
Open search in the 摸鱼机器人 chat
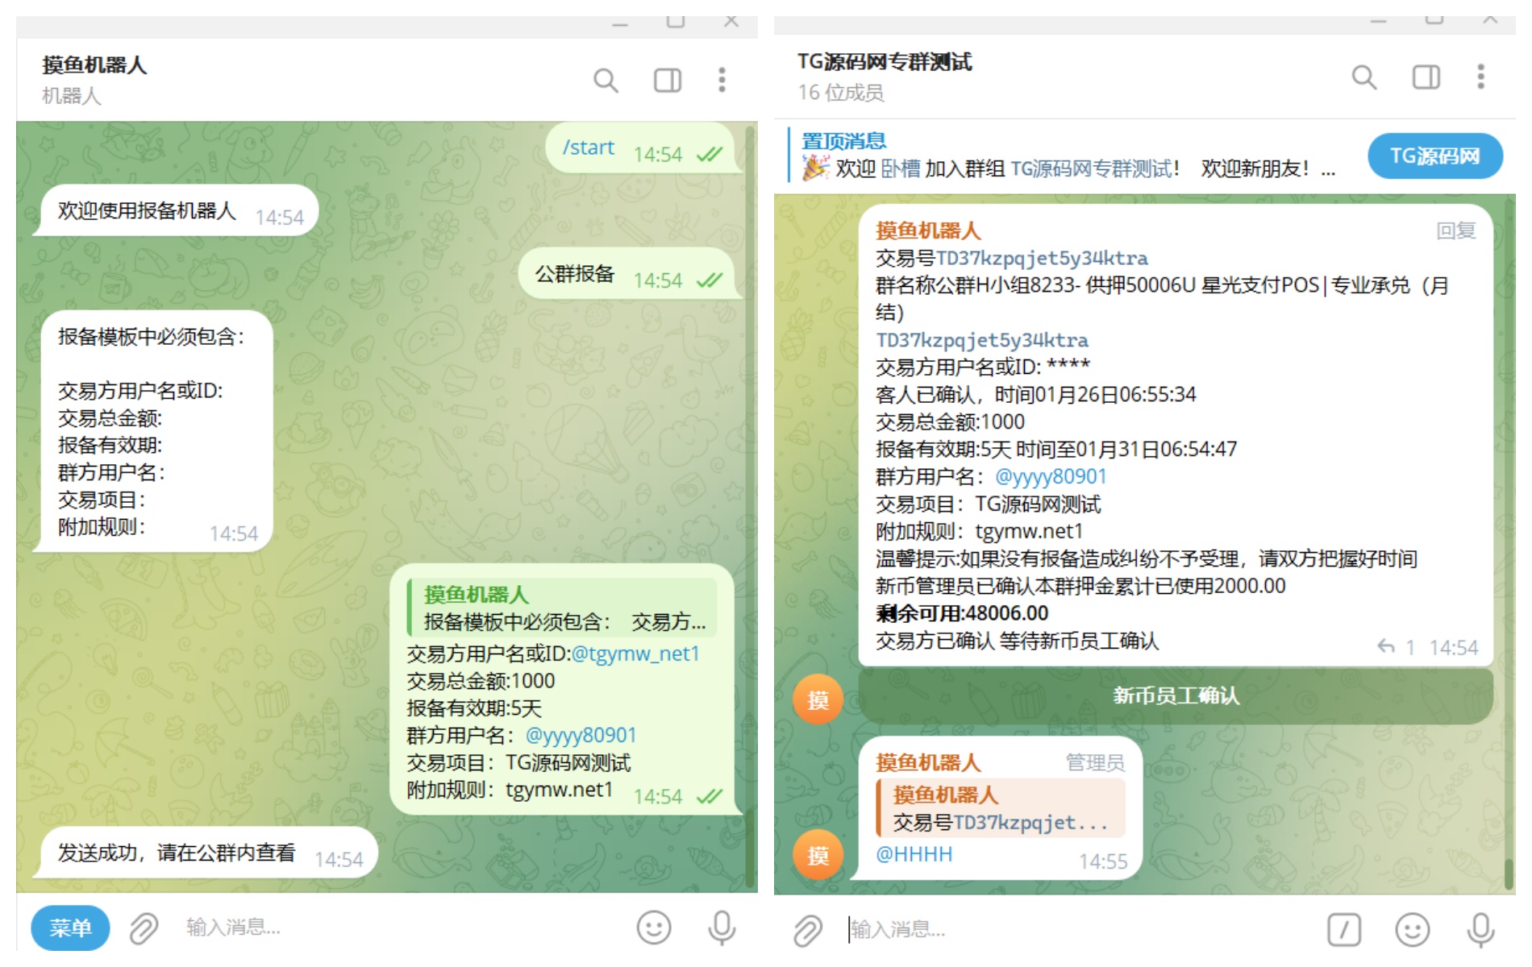[x=606, y=81]
